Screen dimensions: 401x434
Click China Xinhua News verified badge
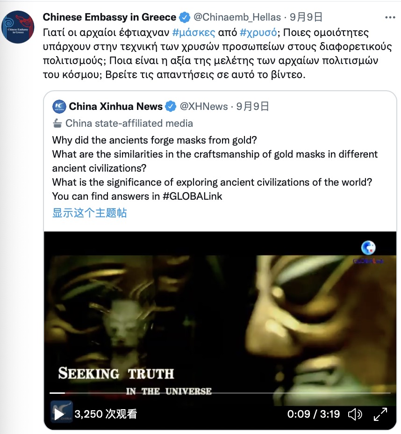tap(171, 107)
